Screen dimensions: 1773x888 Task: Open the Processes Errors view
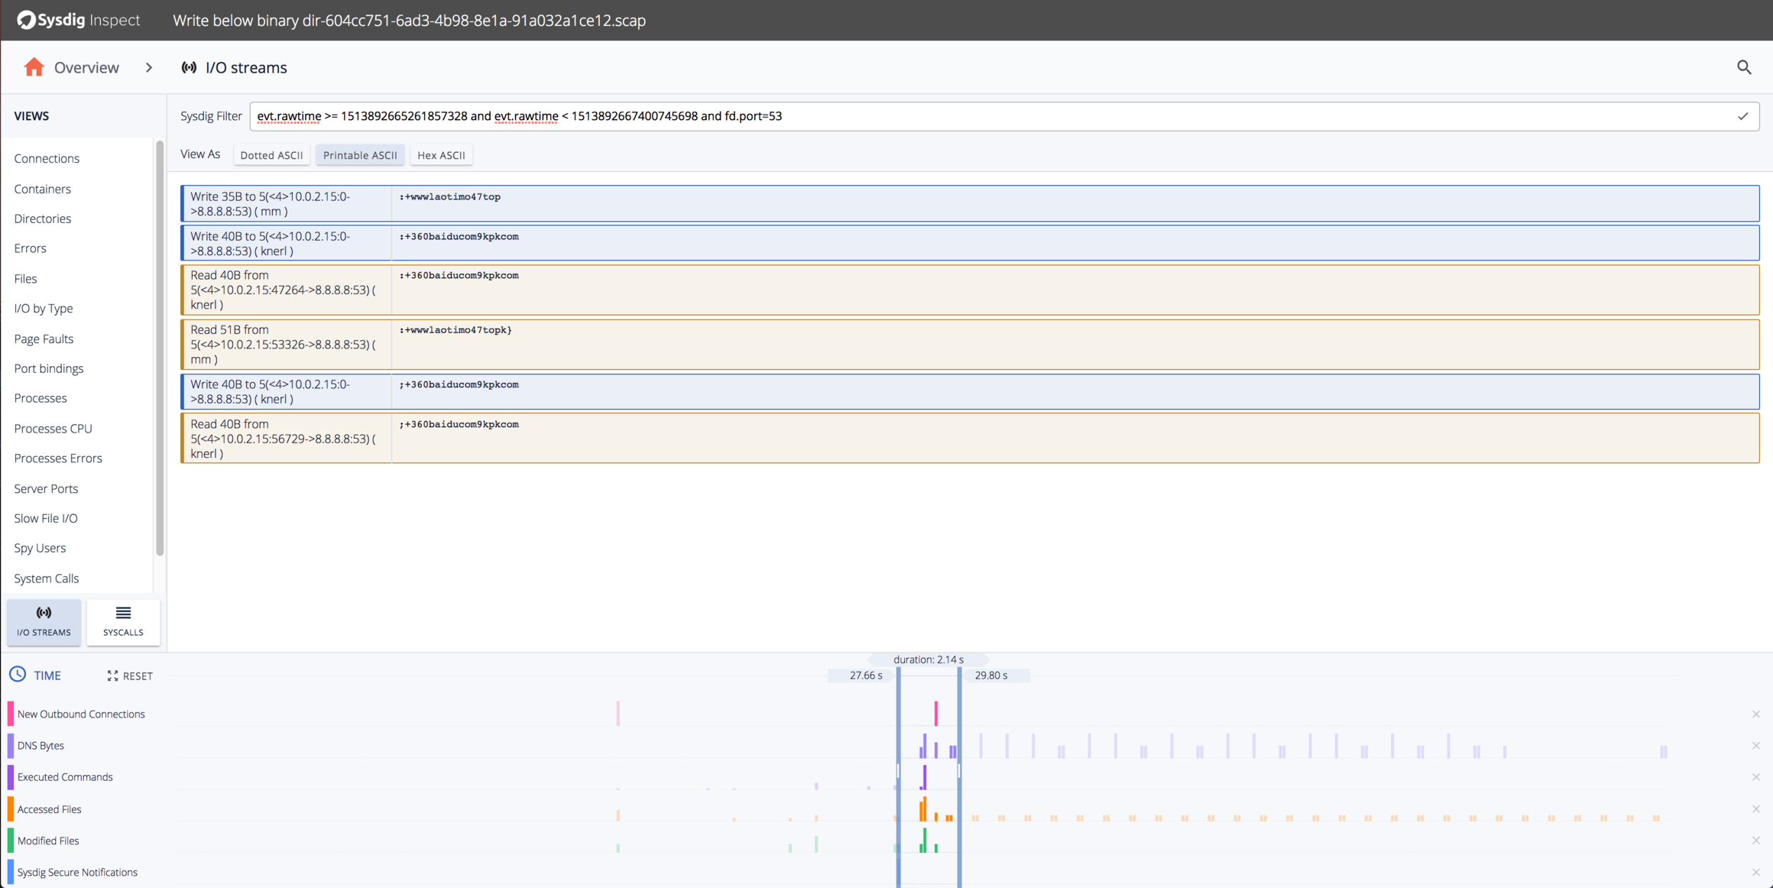(x=57, y=459)
